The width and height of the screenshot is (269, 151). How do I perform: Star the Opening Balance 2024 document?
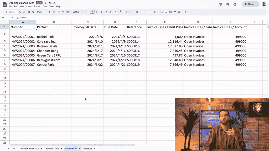[46, 3]
